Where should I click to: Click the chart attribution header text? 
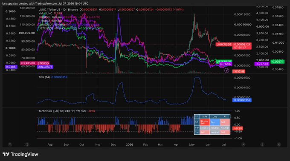(x=45, y=3)
